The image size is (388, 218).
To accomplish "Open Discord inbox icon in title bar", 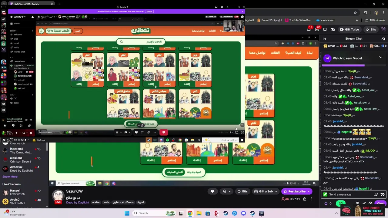I will point(216,7).
